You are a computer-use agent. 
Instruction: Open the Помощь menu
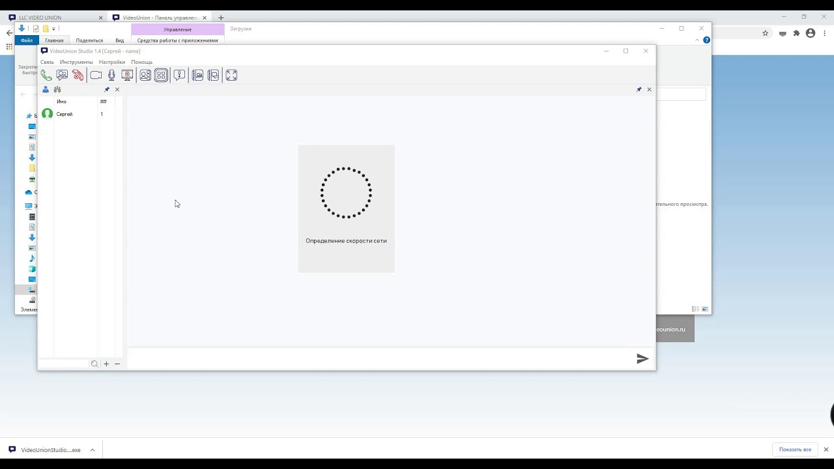[x=141, y=62]
